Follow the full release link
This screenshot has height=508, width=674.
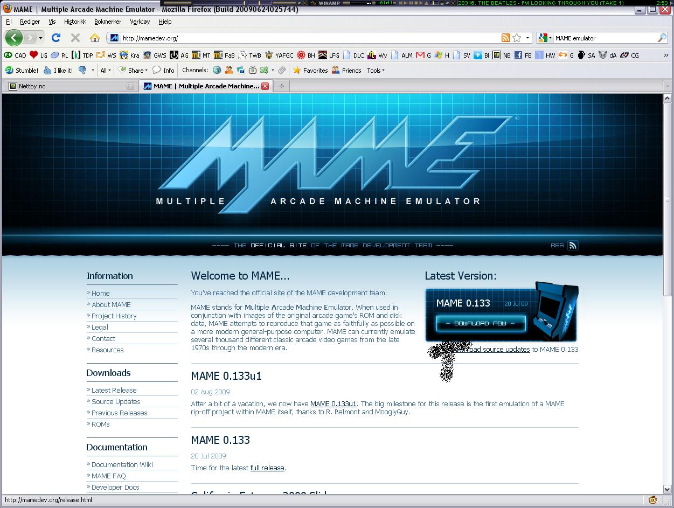click(x=267, y=468)
